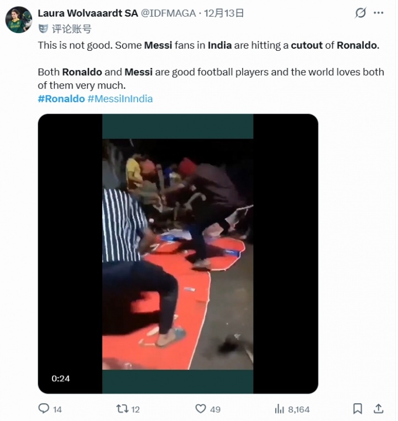The height and width of the screenshot is (421, 398).
Task: View analytics bar chart icon
Action: point(279,409)
